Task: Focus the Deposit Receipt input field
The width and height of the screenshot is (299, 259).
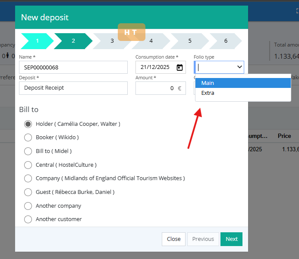Action: 73,88
